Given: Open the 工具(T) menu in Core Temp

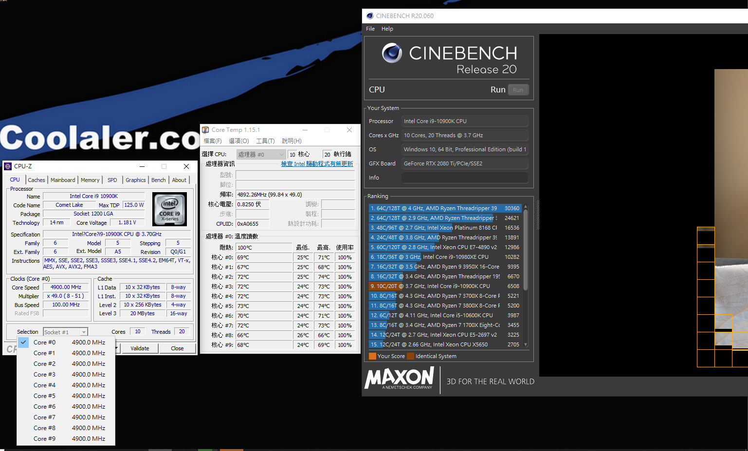Looking at the screenshot, I should click(265, 141).
